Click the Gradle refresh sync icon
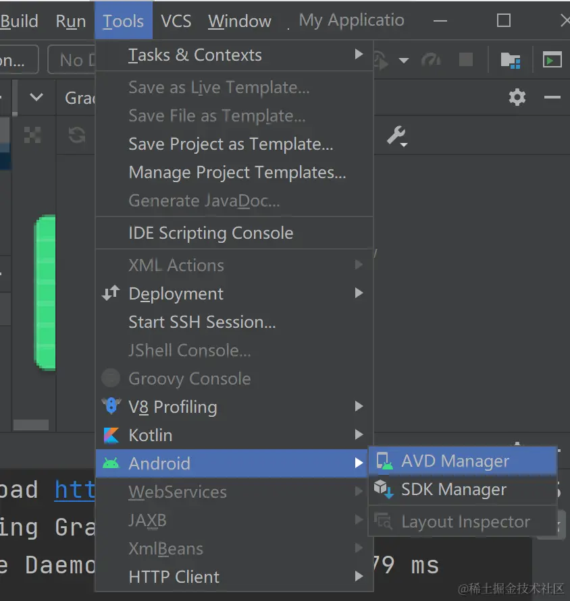This screenshot has width=570, height=601. click(77, 136)
